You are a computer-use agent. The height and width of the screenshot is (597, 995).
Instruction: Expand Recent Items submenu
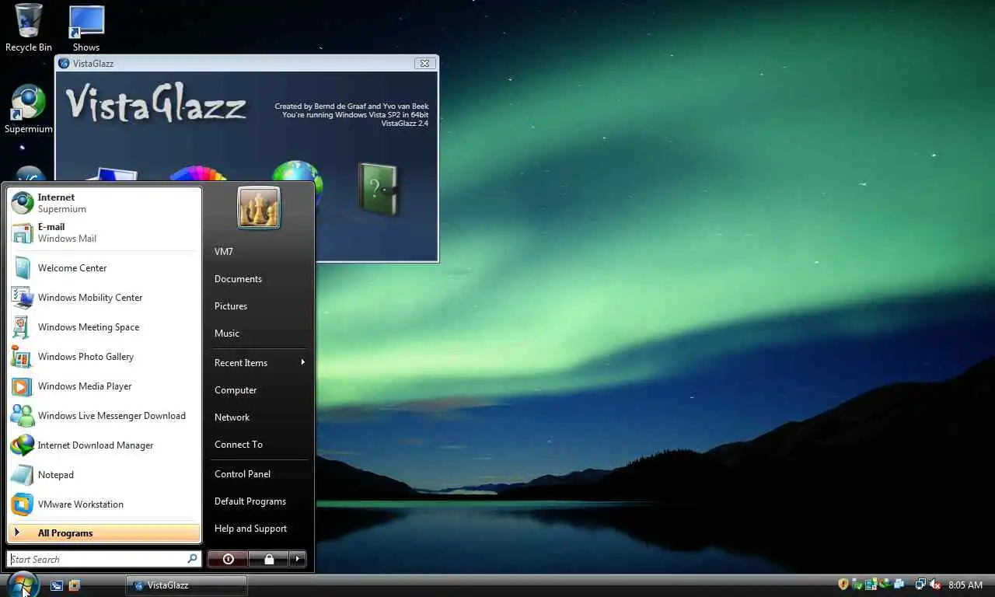[260, 363]
